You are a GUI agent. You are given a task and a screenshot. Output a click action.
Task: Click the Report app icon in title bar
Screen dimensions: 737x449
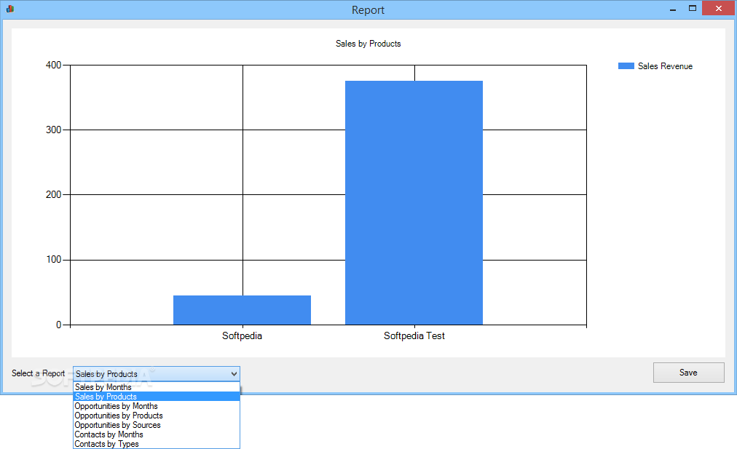tap(10, 9)
